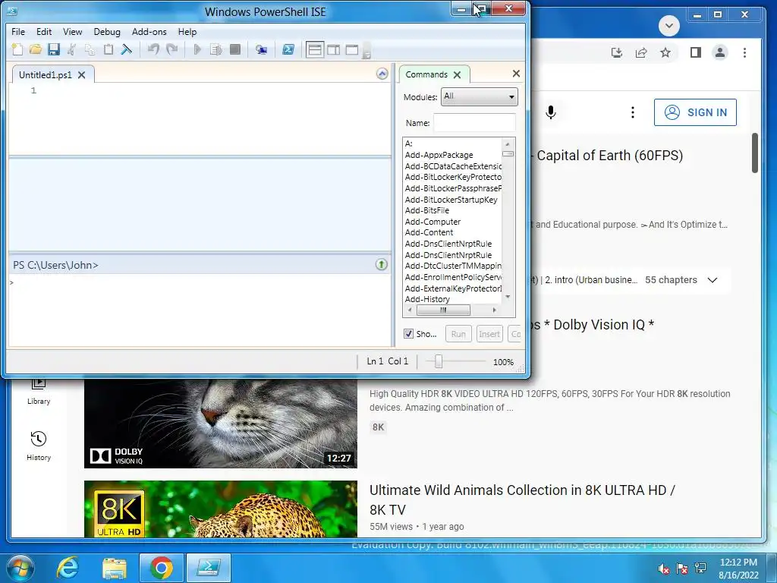Open the View menu
Image resolution: width=777 pixels, height=583 pixels.
[x=72, y=32]
